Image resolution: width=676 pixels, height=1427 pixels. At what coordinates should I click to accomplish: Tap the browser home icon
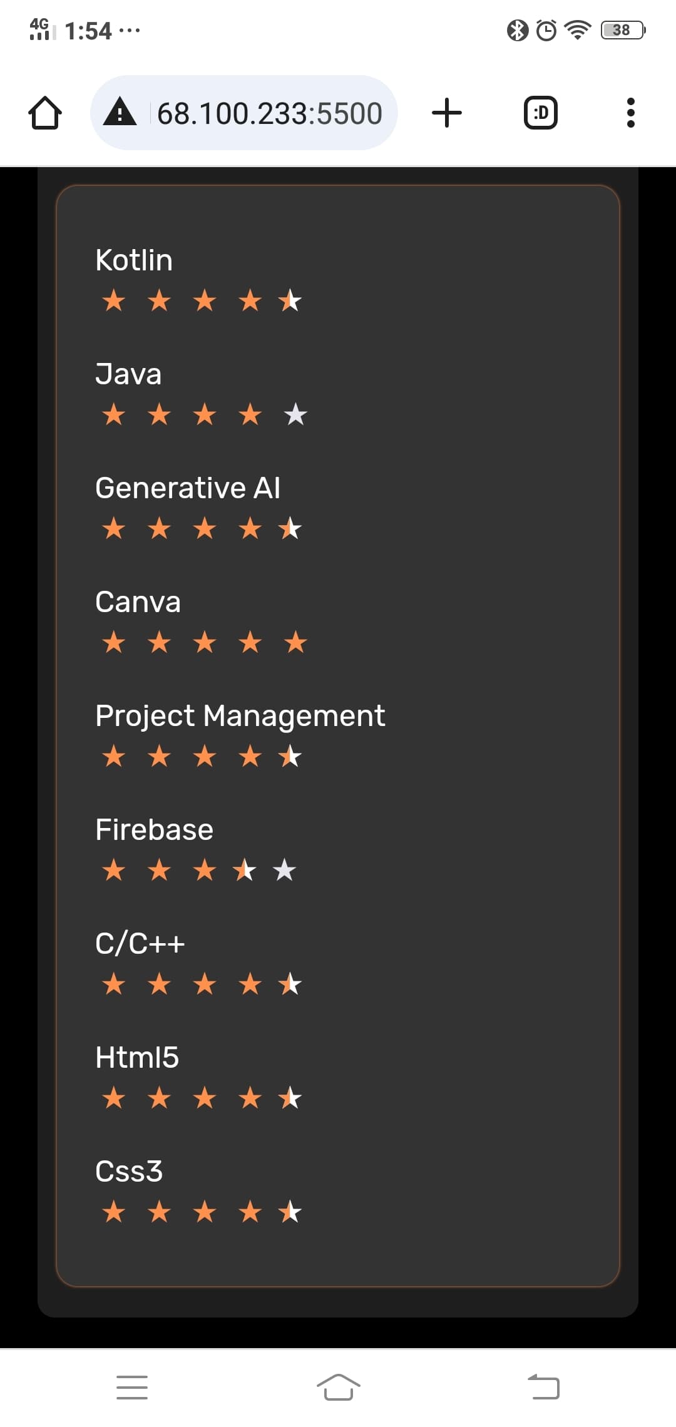click(x=45, y=113)
